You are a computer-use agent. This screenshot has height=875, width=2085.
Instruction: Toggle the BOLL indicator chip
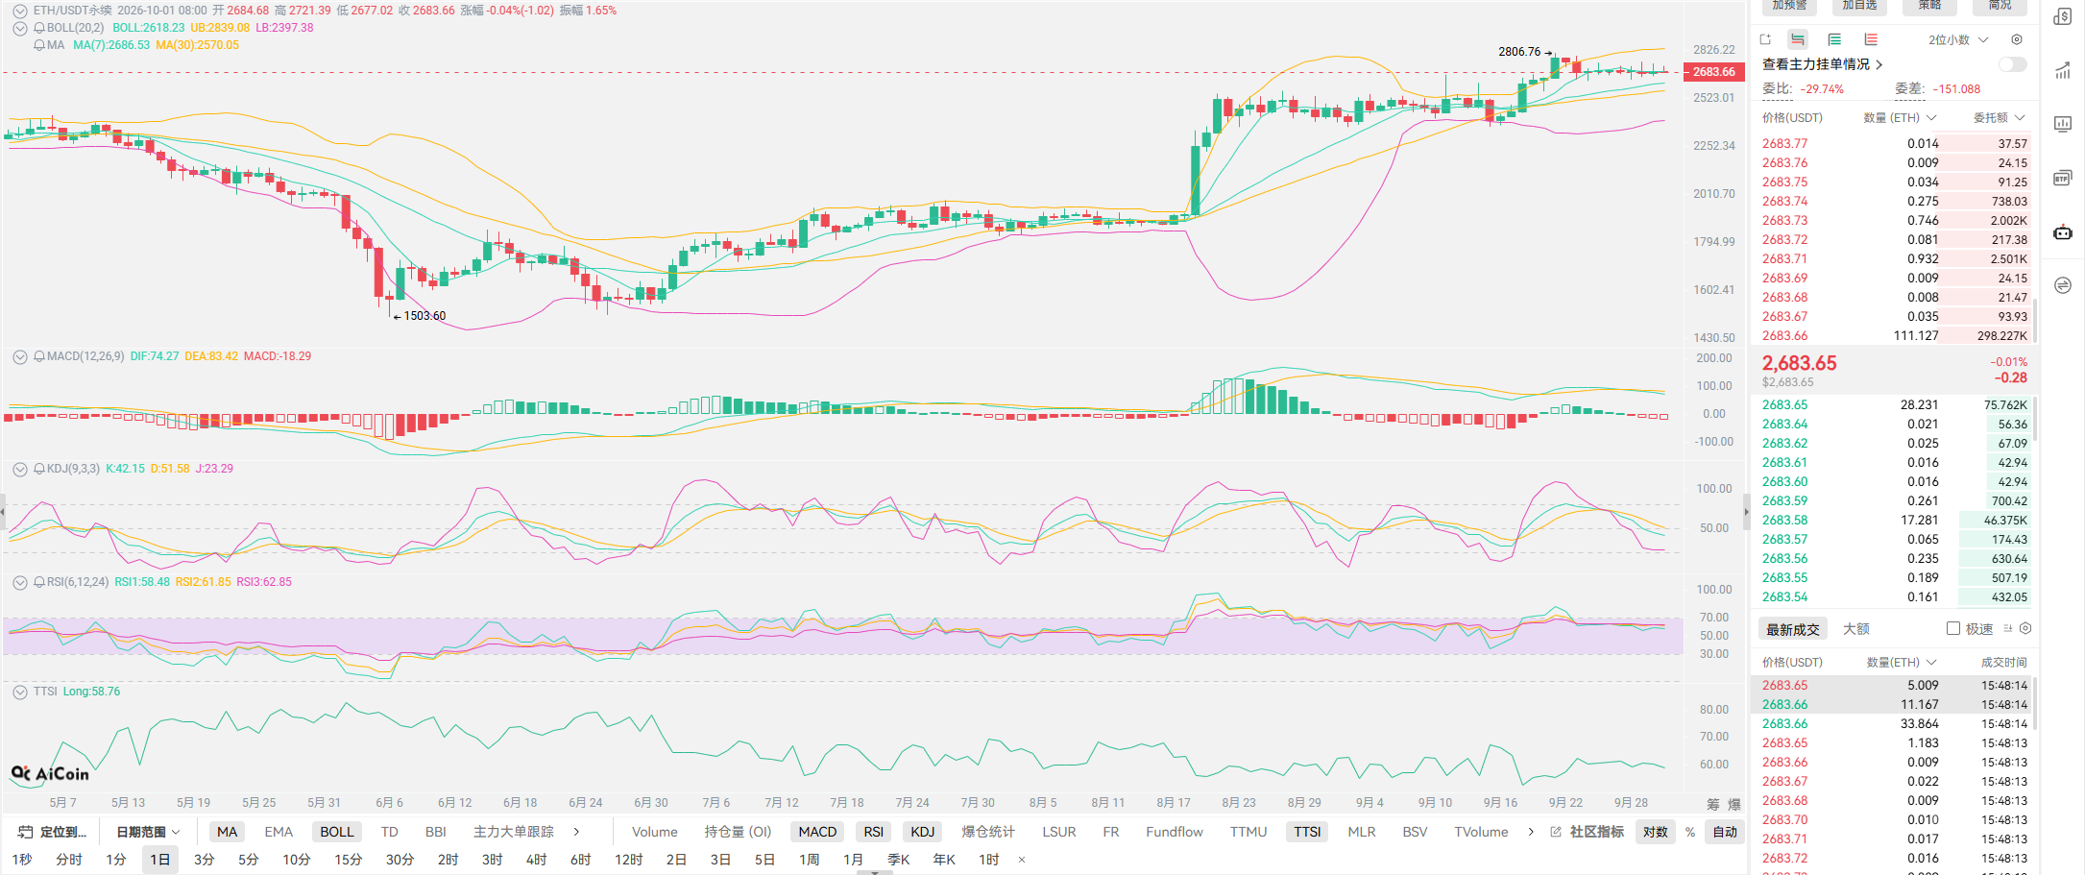click(337, 832)
